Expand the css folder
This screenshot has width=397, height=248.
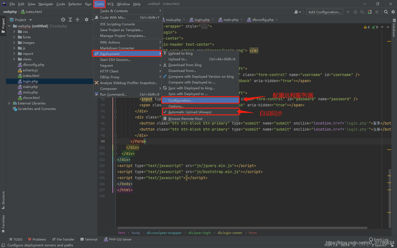(x=14, y=31)
